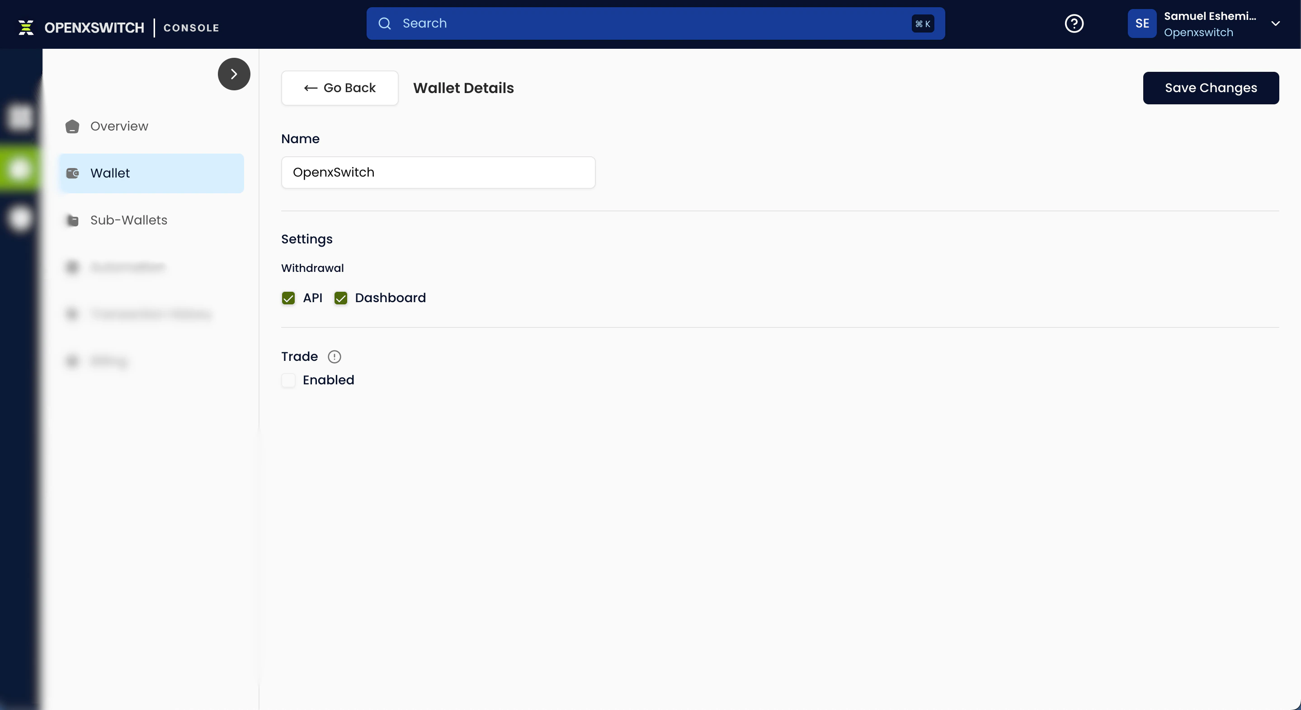Click the CONSOLE label in header

click(x=191, y=28)
